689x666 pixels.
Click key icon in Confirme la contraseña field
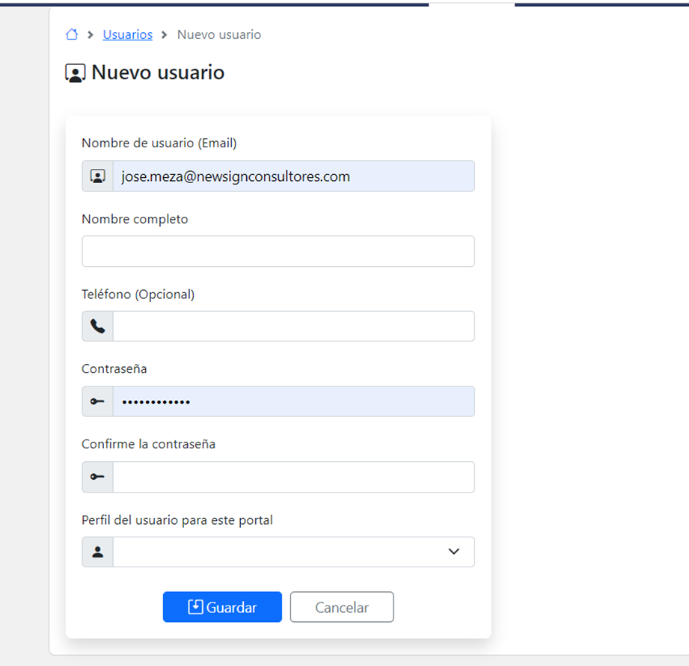point(97,477)
